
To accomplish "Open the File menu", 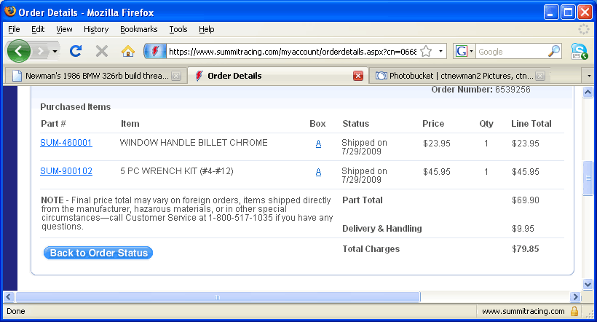I will click(x=14, y=29).
